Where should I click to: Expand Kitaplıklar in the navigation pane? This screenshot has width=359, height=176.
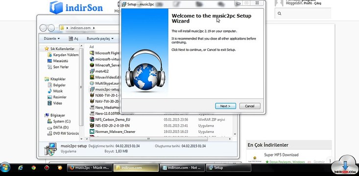point(55,79)
